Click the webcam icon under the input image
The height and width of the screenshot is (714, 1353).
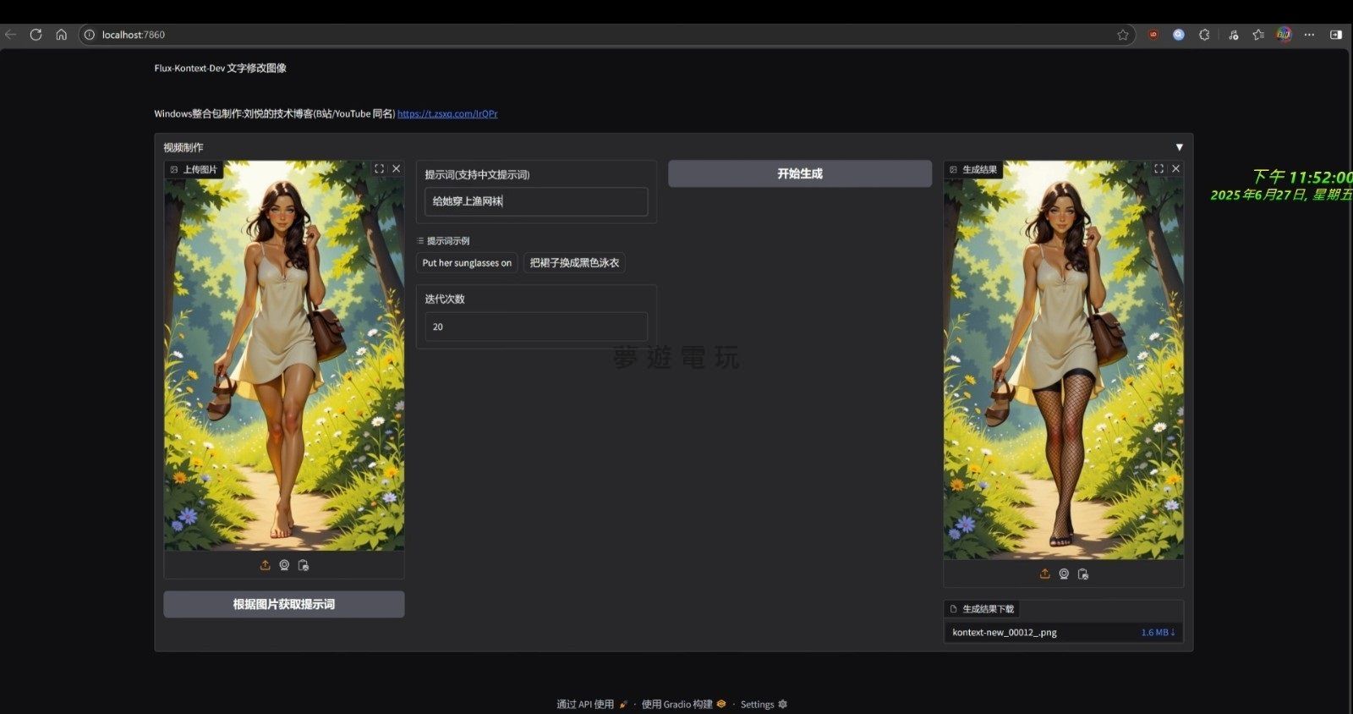coord(284,565)
